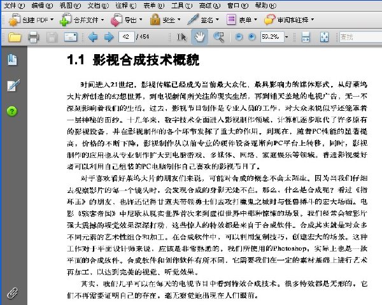Go to next page with right arrow
The image size is (382, 305).
tap(109, 37)
